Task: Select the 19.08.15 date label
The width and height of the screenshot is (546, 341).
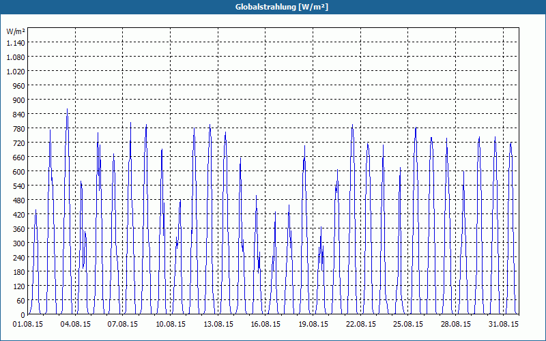Action: coord(313,324)
